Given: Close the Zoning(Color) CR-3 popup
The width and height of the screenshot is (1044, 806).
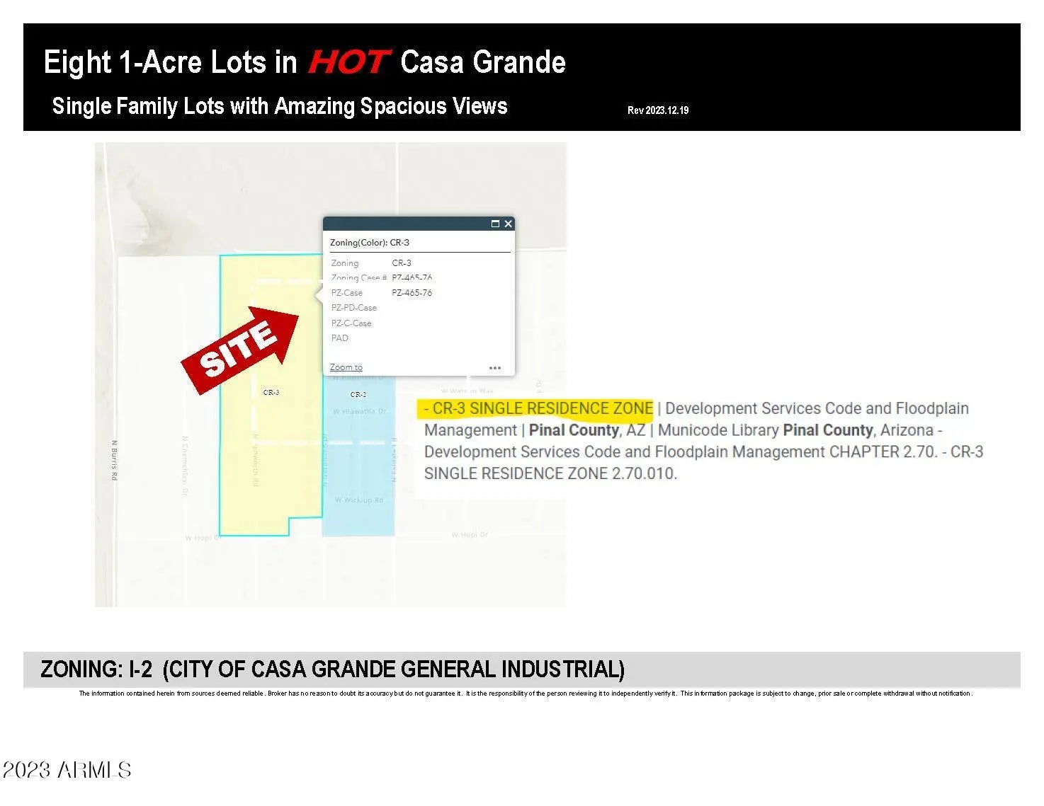Looking at the screenshot, I should [508, 224].
